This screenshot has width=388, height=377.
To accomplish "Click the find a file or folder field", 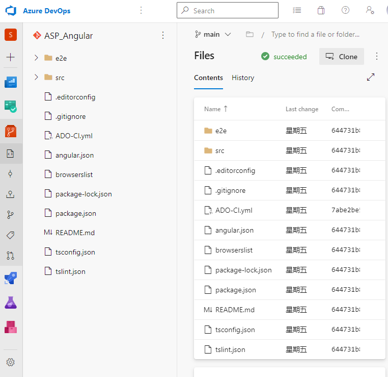I will click(x=315, y=34).
